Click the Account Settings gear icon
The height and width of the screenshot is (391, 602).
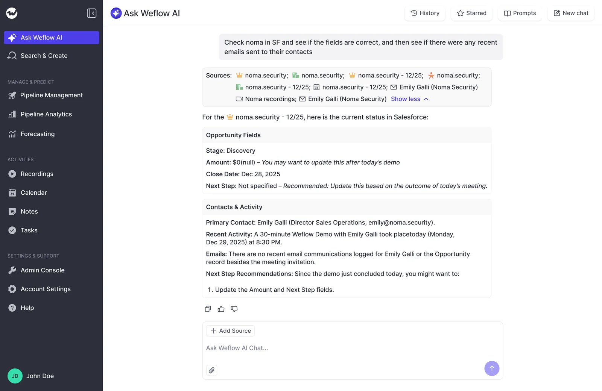point(12,289)
